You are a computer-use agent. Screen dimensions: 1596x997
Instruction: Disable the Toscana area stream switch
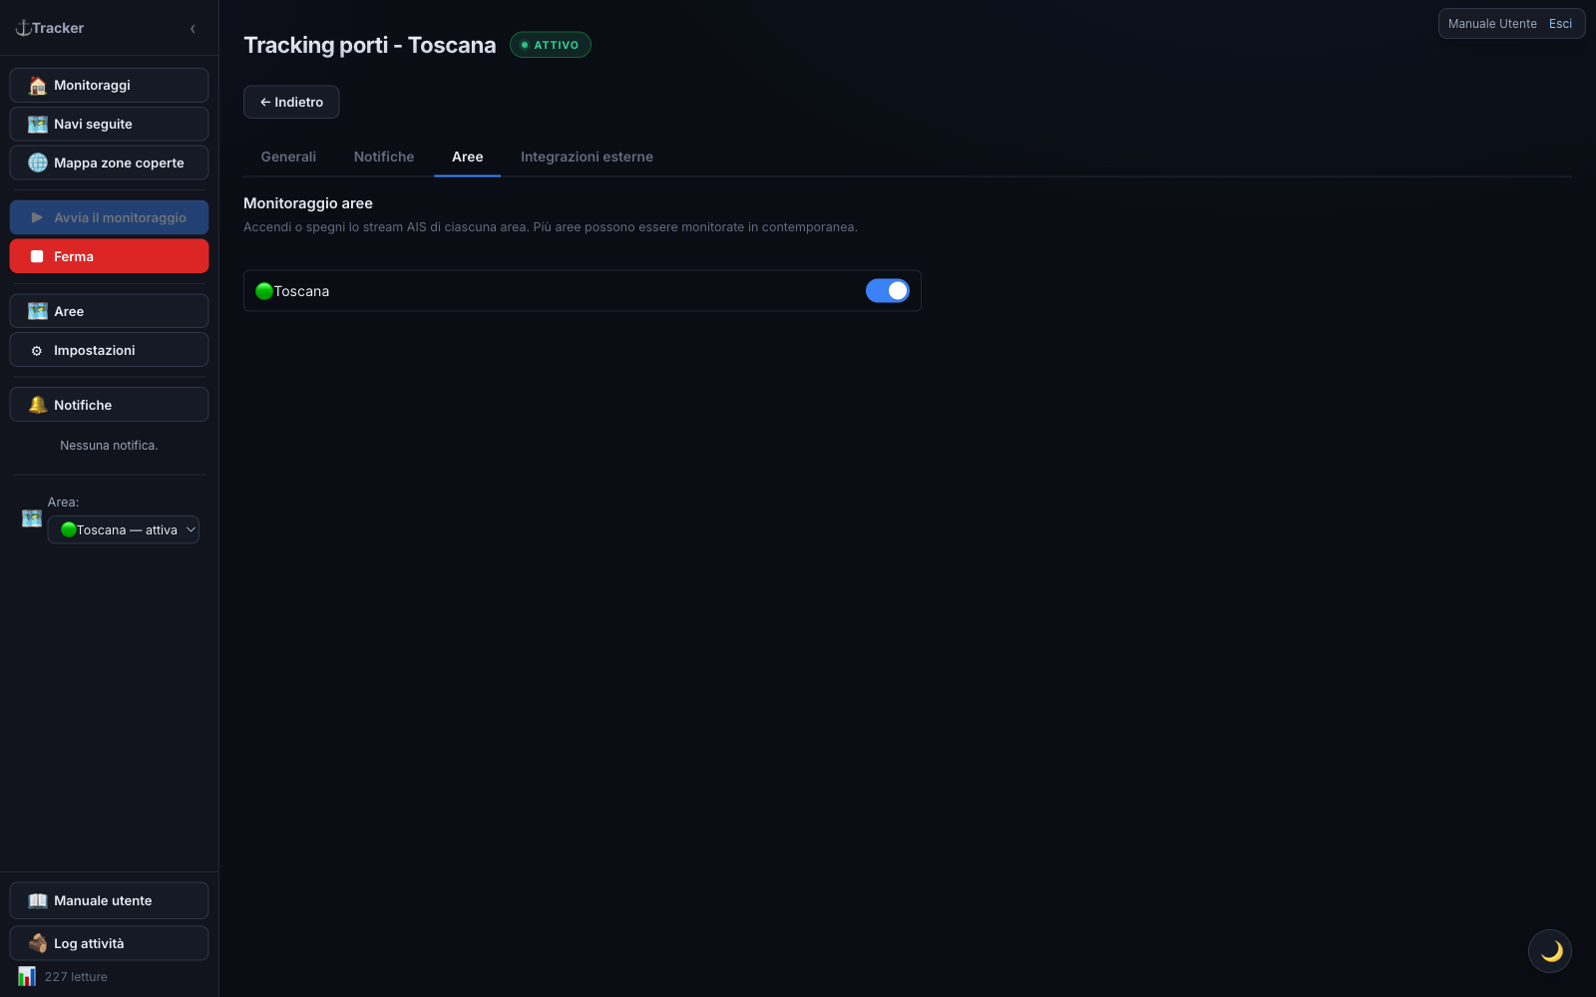click(x=887, y=290)
